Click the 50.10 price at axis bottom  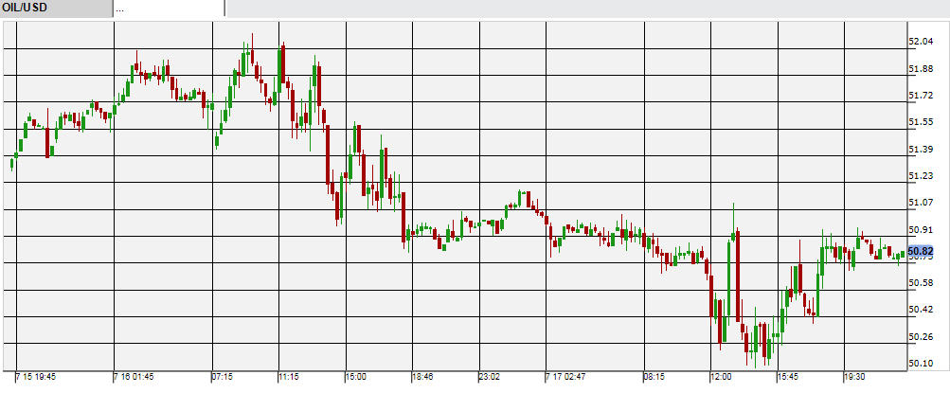[x=921, y=363]
